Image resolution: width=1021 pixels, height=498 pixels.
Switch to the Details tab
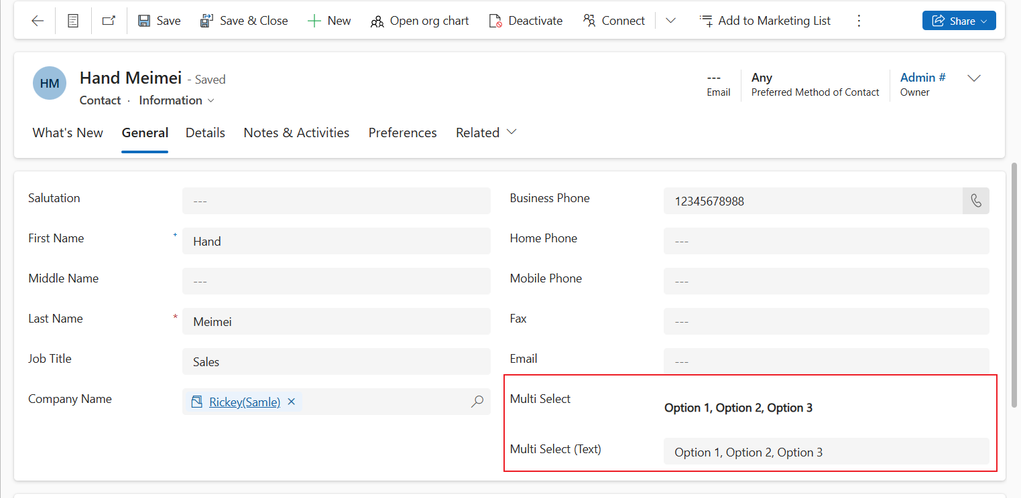[x=205, y=133]
